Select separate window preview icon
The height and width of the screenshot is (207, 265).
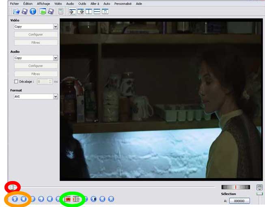pyautogui.click(x=105, y=12)
